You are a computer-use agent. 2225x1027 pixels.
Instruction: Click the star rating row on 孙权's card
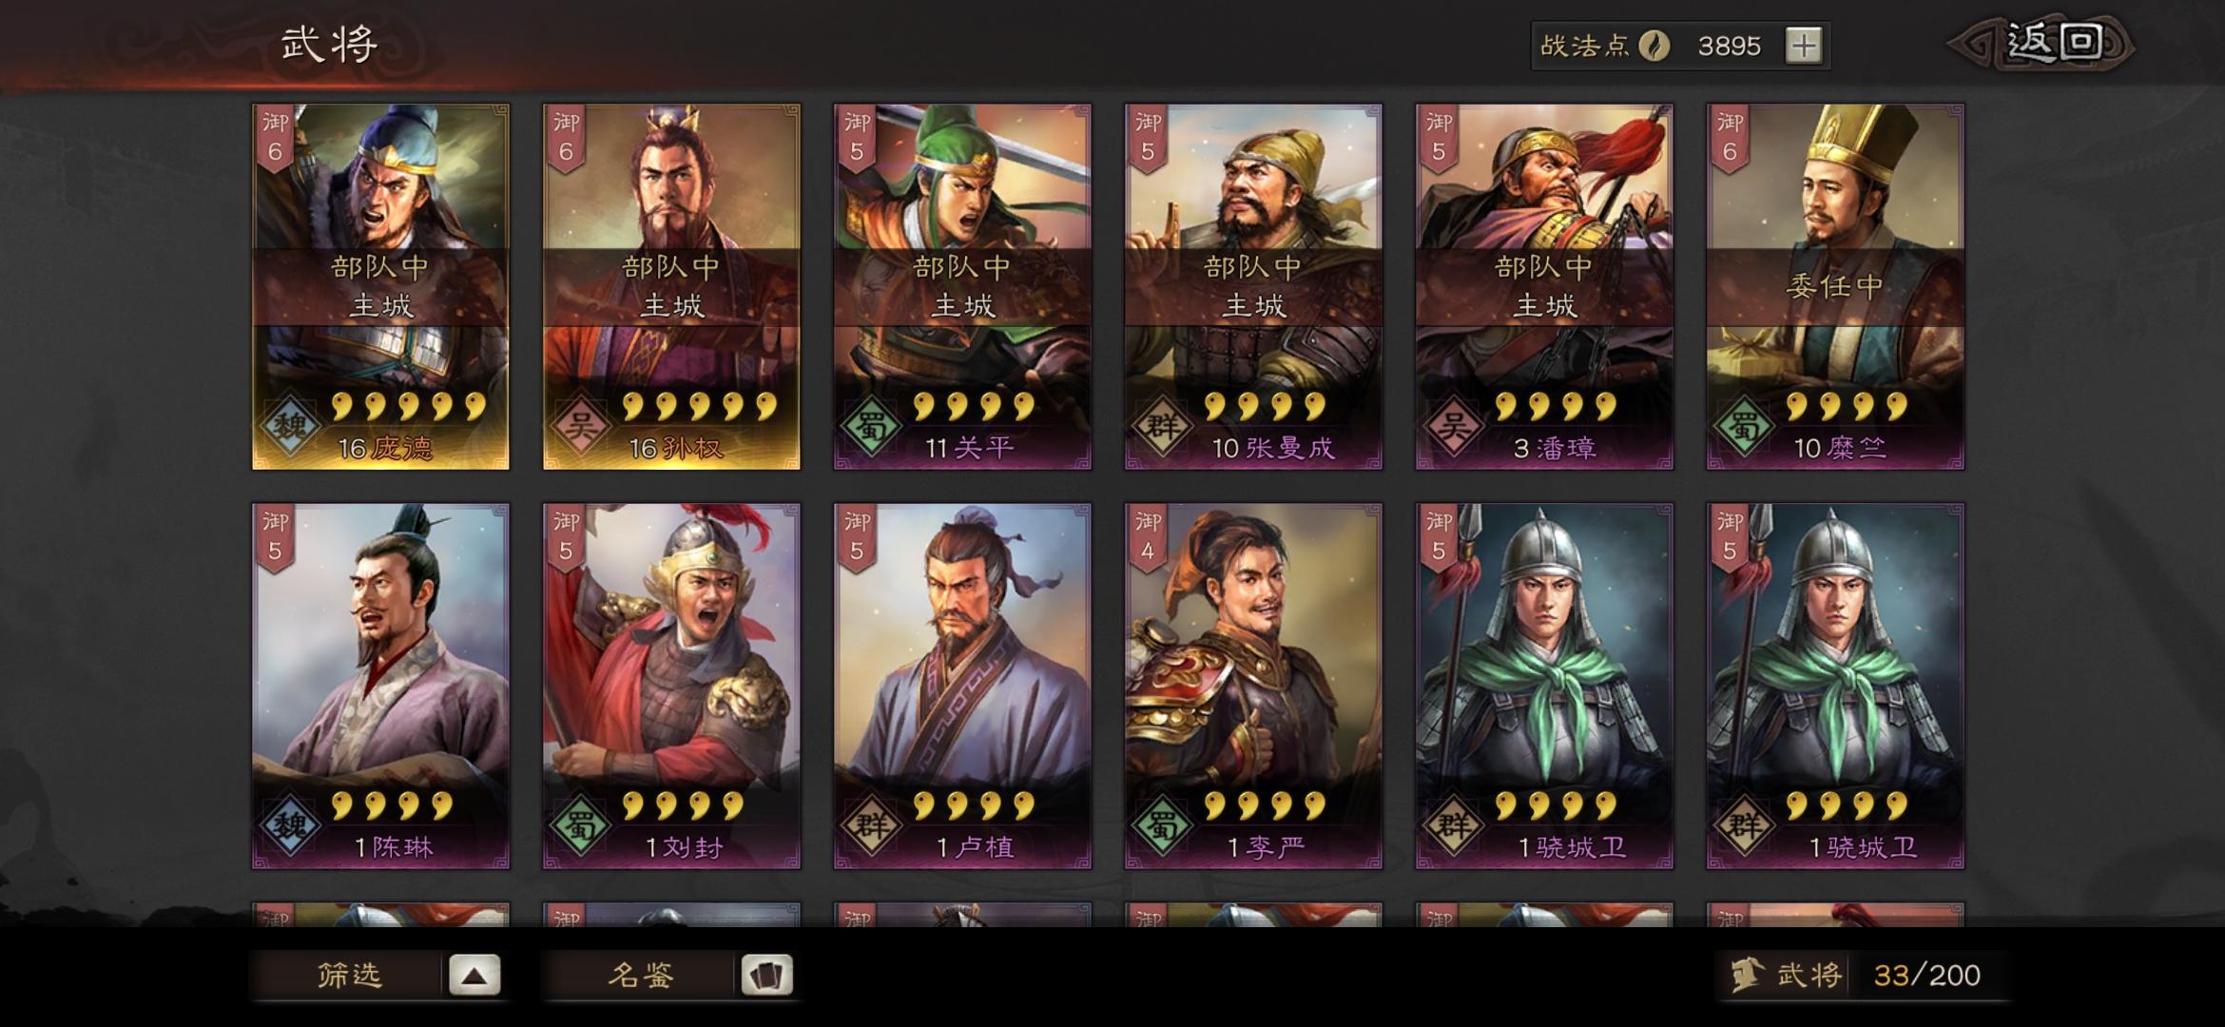pyautogui.click(x=700, y=407)
